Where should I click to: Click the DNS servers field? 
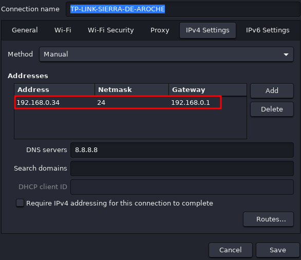tap(182, 150)
